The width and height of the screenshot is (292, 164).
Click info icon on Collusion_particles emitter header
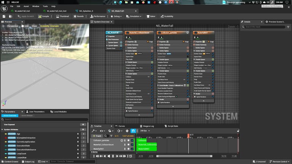click(x=187, y=33)
